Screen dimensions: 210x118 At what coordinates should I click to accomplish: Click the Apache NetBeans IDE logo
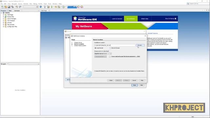85,19
